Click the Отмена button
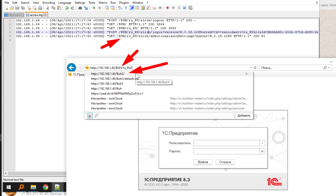 tap(225, 162)
